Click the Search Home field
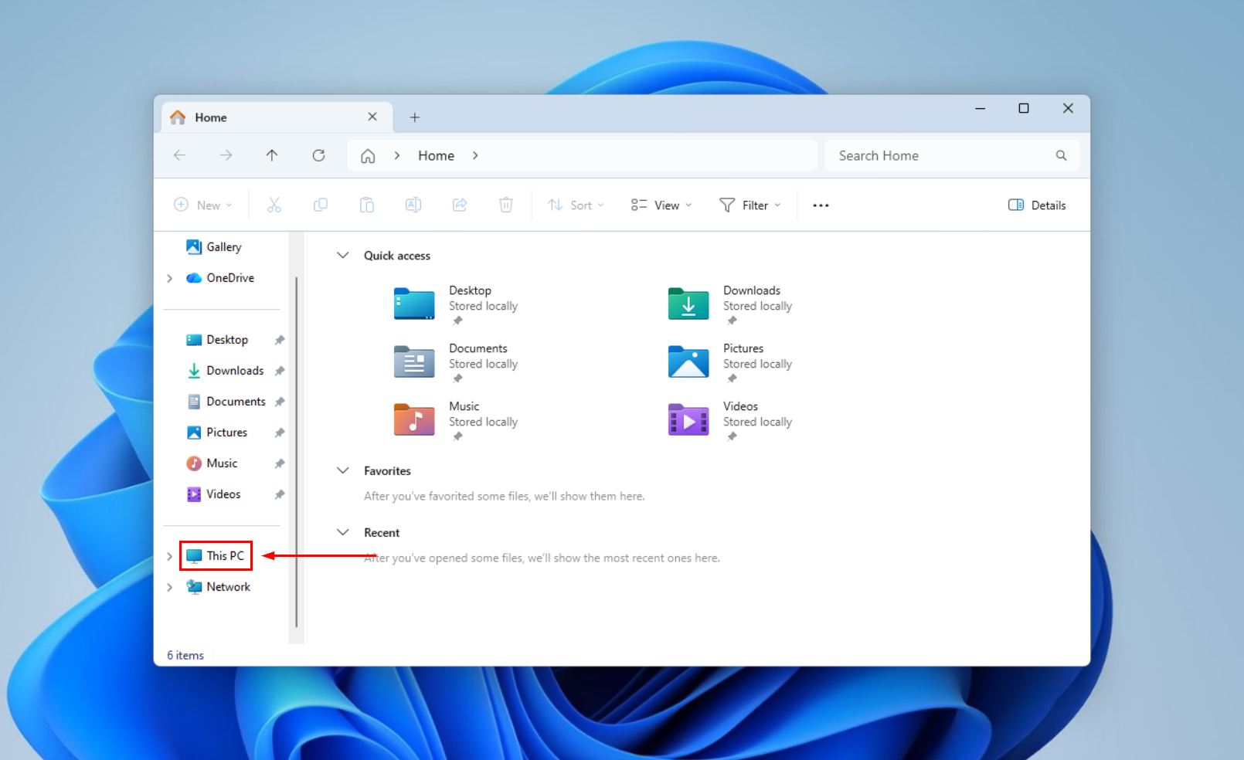Viewport: 1244px width, 760px height. click(x=952, y=155)
